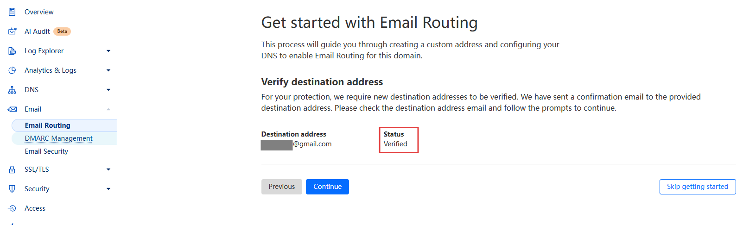Click the Email envelope icon
The height and width of the screenshot is (225, 743).
pyautogui.click(x=12, y=109)
